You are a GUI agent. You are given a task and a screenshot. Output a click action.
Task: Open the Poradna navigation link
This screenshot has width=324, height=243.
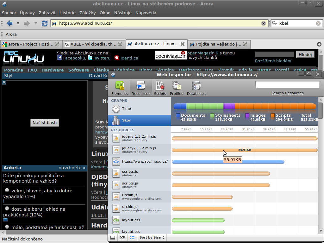point(14,70)
